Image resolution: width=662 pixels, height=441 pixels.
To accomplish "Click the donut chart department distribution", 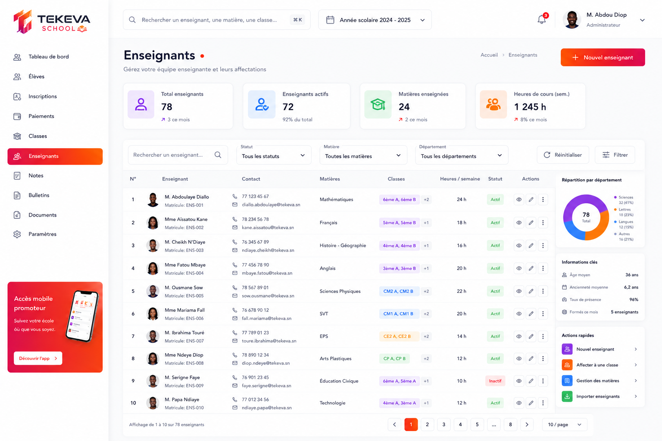I will (x=586, y=217).
